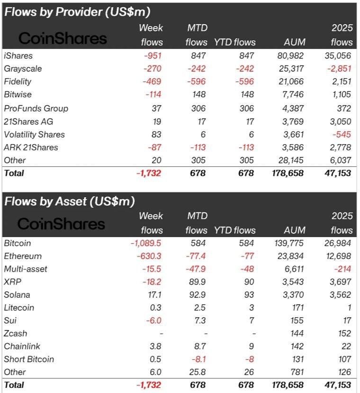
Task: Select the ARK 21Shares row label
Action: pyautogui.click(x=31, y=147)
